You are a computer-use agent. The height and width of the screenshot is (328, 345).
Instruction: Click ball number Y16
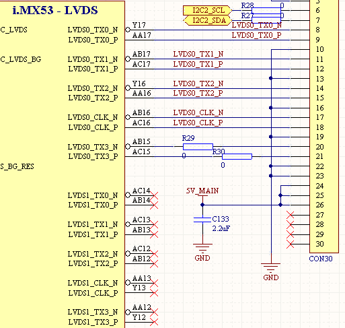[139, 84]
